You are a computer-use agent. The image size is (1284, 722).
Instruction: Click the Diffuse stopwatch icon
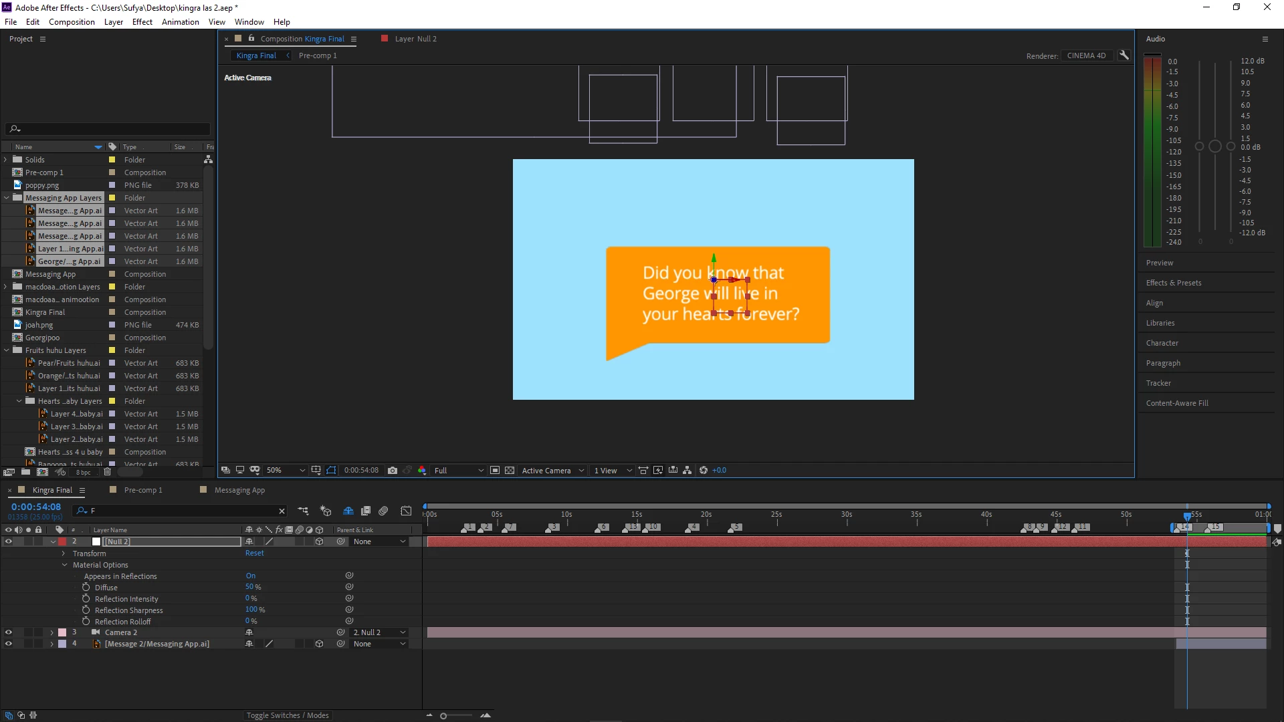pyautogui.click(x=86, y=588)
